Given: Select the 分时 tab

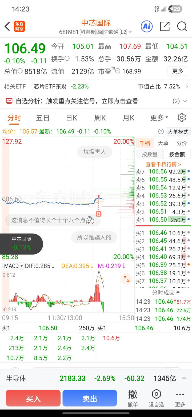Looking at the screenshot, I should (14, 118).
